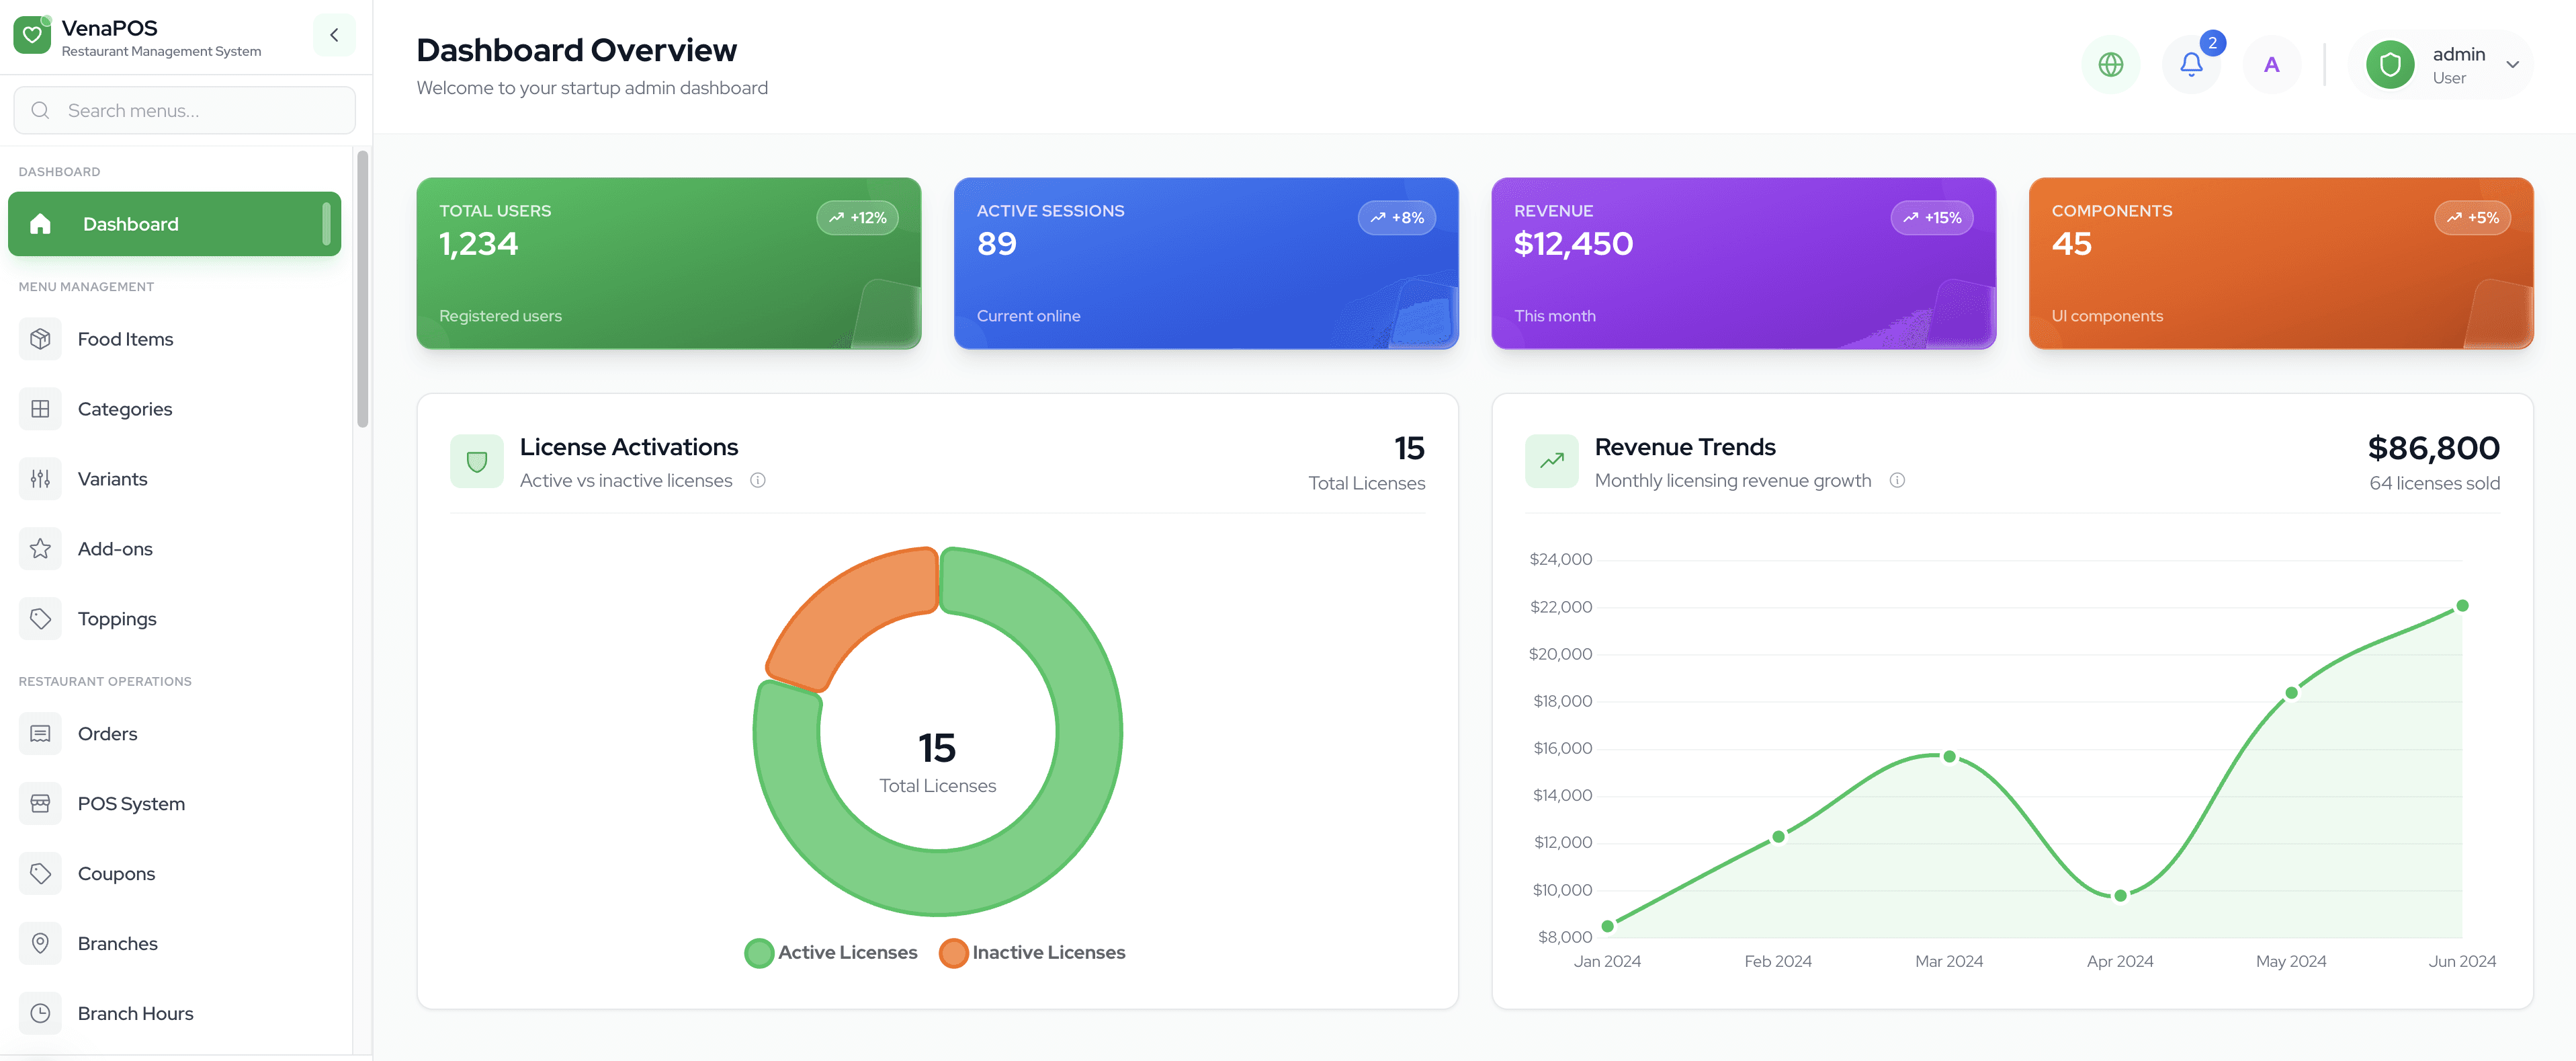Open the notifications bell icon
The image size is (2576, 1061).
tap(2191, 64)
